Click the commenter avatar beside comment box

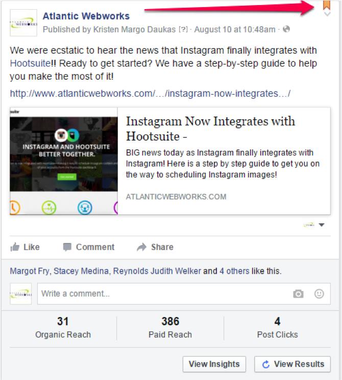coord(21,294)
